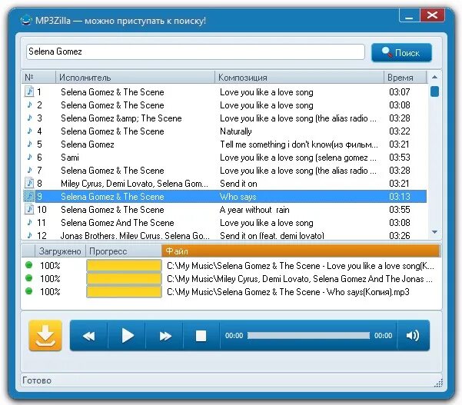The width and height of the screenshot is (462, 405).
Task: Click progress bar of Who says(Копия).mp3 download
Action: point(124,292)
